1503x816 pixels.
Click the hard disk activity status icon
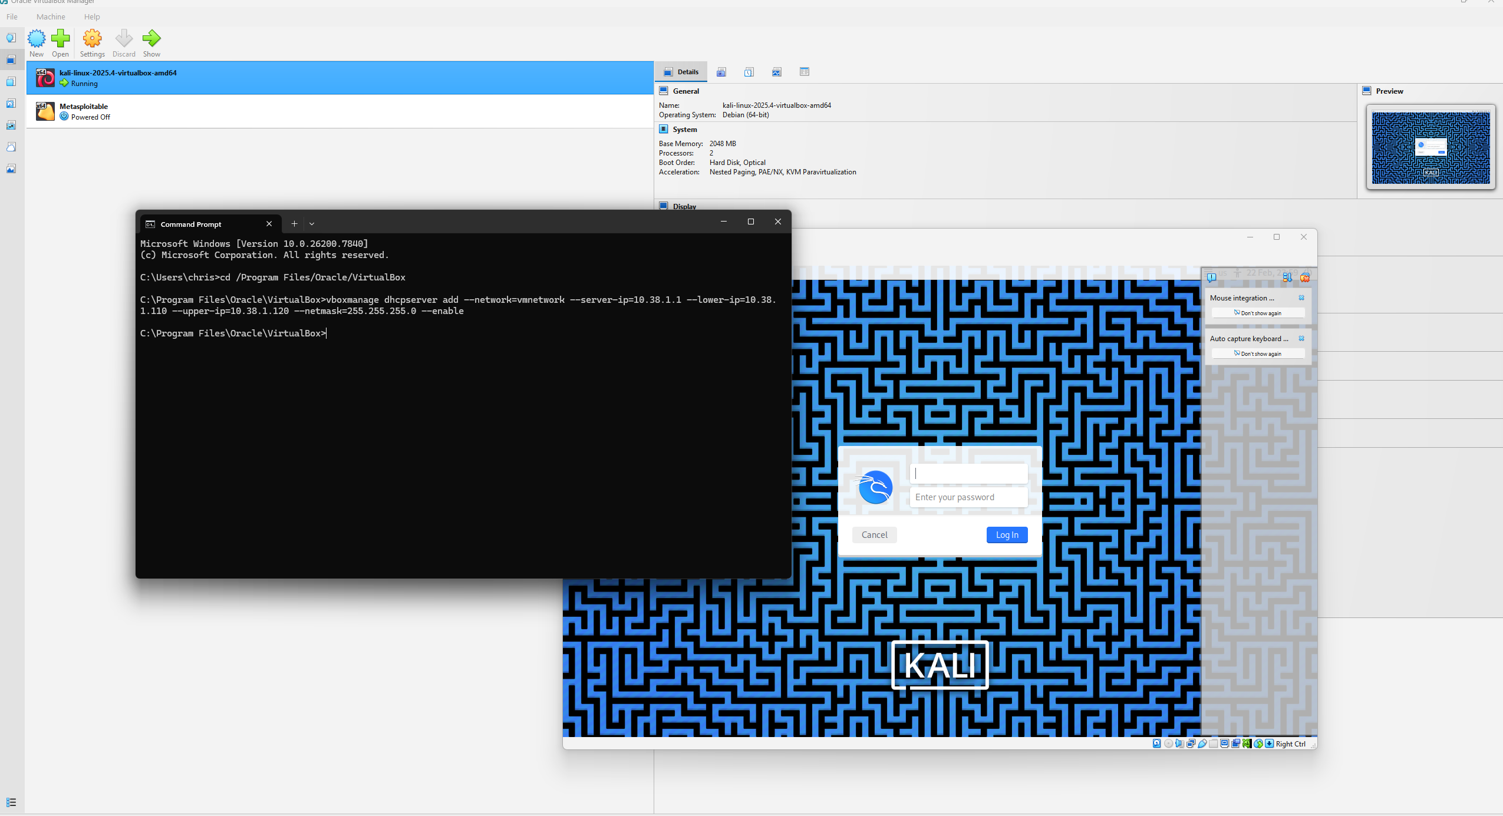tap(1157, 744)
